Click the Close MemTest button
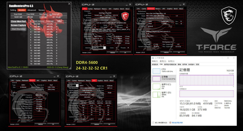243x131 pixels. tap(18, 21)
